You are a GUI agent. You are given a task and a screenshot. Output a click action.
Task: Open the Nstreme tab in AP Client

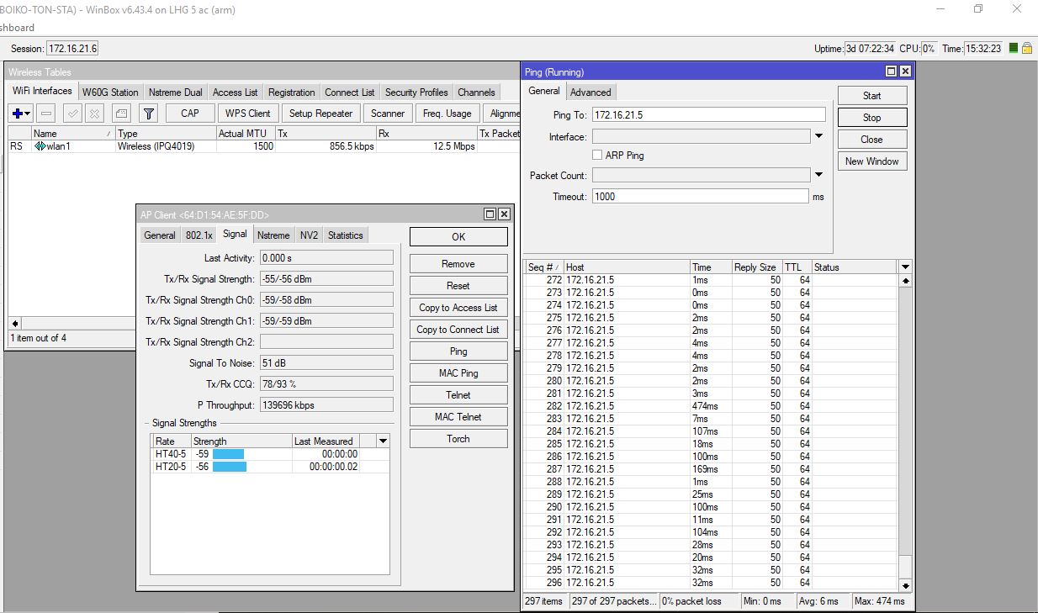point(273,235)
